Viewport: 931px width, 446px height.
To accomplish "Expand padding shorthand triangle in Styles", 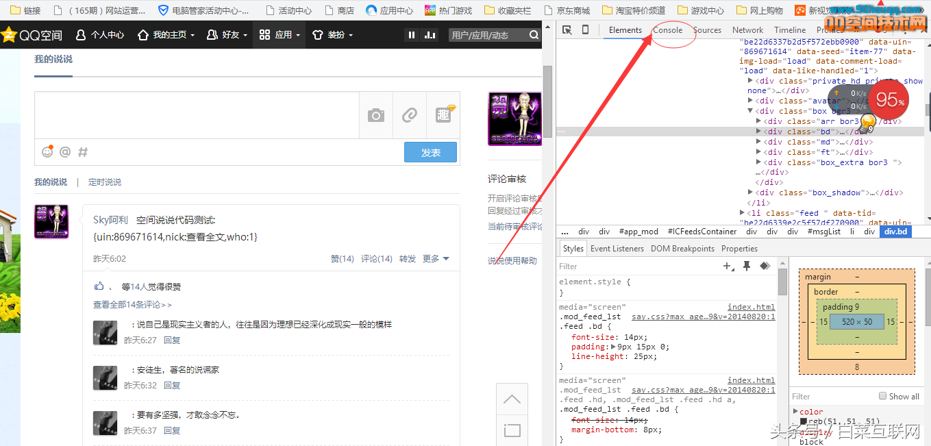I will pos(614,347).
